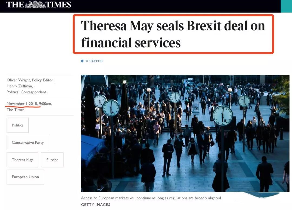The image size is (292, 210).
Task: Click author name Oliver Wright
Action: (x=18, y=80)
